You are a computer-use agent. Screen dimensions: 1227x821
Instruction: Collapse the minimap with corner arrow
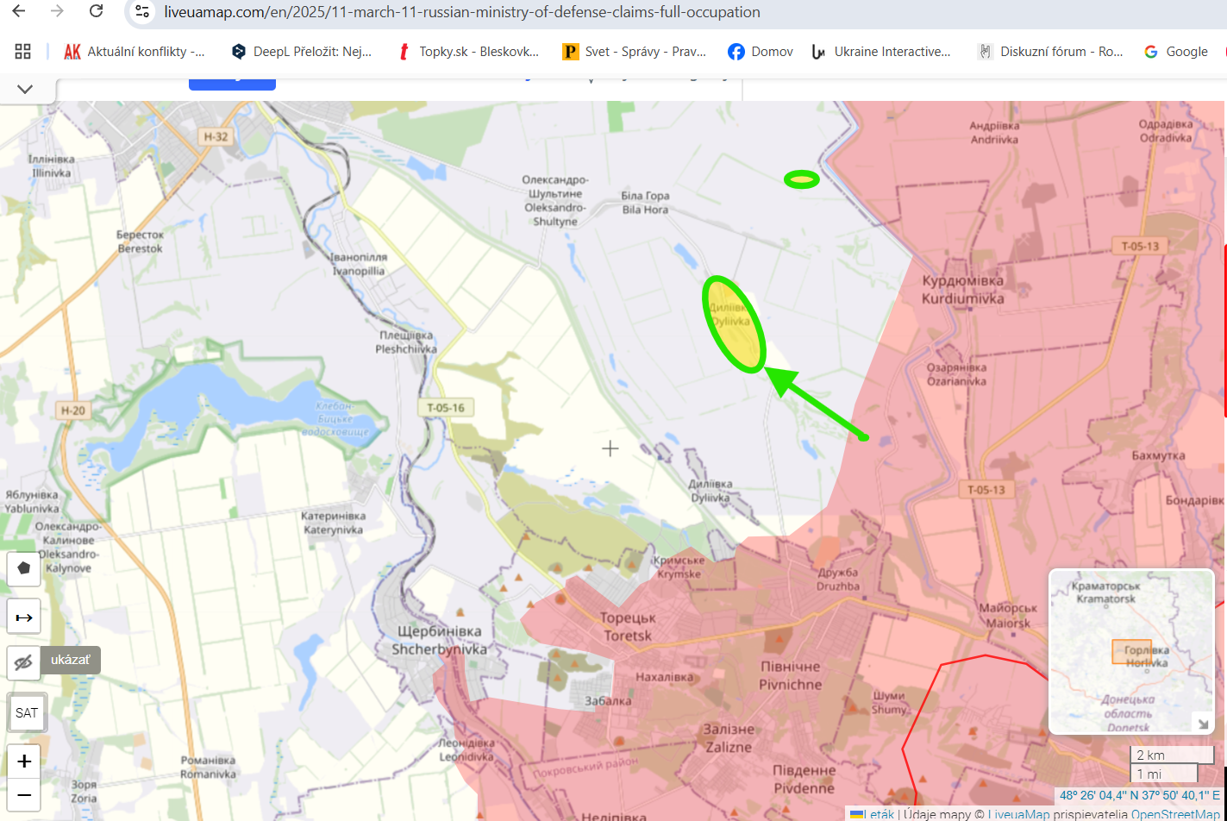(x=1200, y=722)
